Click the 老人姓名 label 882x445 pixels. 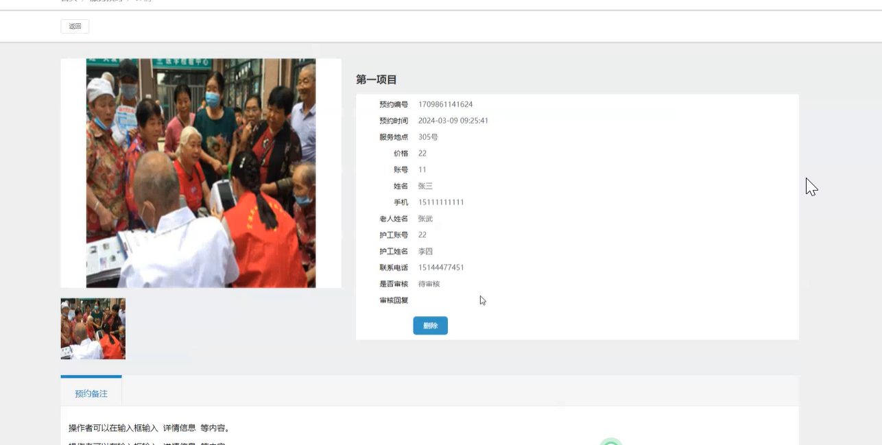[x=394, y=219]
